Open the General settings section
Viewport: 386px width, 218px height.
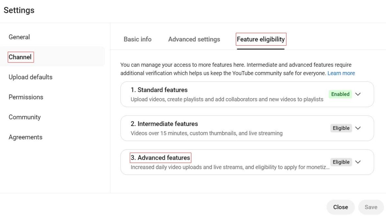click(19, 37)
